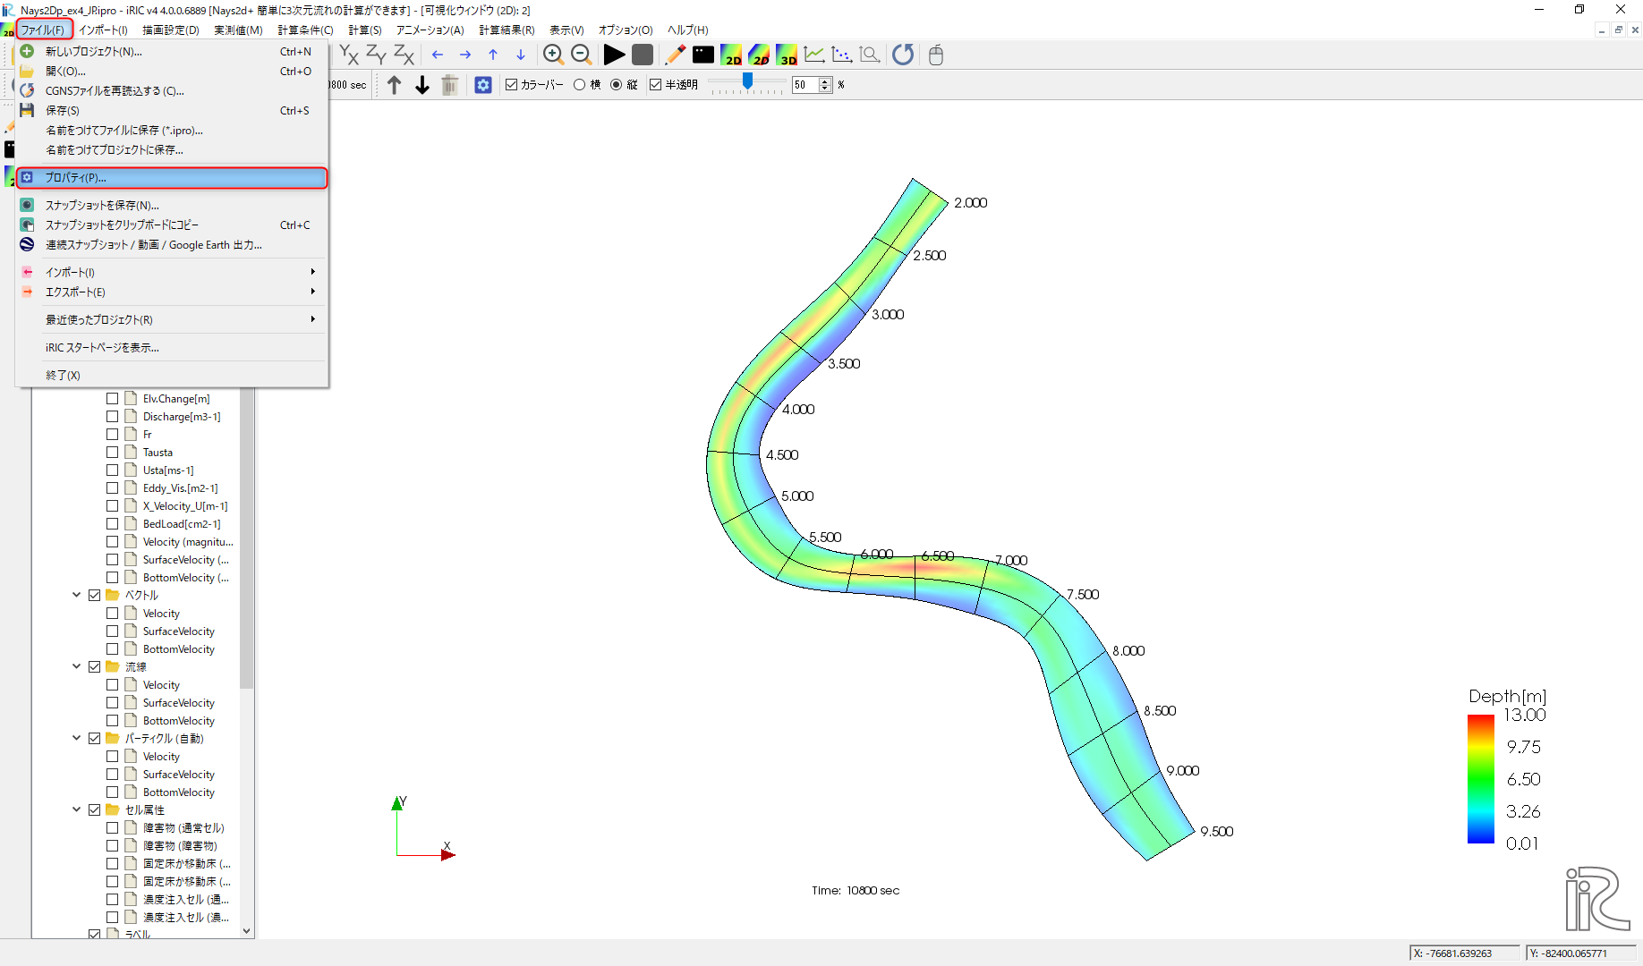Click the ZY plane view icon
The height and width of the screenshot is (966, 1643).
tap(376, 55)
